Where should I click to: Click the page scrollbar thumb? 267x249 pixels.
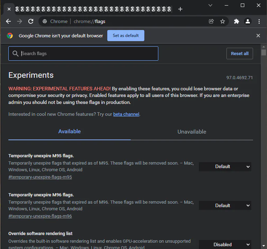click(264, 52)
